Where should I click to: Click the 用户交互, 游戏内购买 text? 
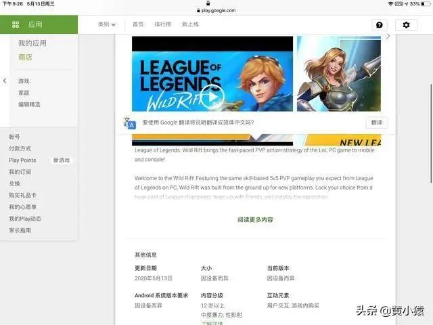[x=293, y=305]
